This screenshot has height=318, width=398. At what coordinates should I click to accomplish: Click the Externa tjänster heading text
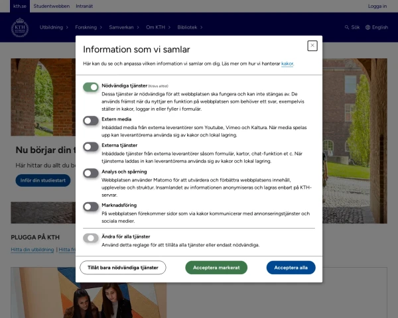[119, 145]
